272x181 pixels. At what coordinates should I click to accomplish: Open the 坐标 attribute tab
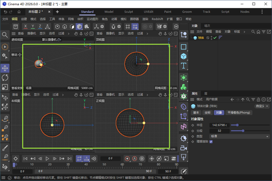[208, 113]
